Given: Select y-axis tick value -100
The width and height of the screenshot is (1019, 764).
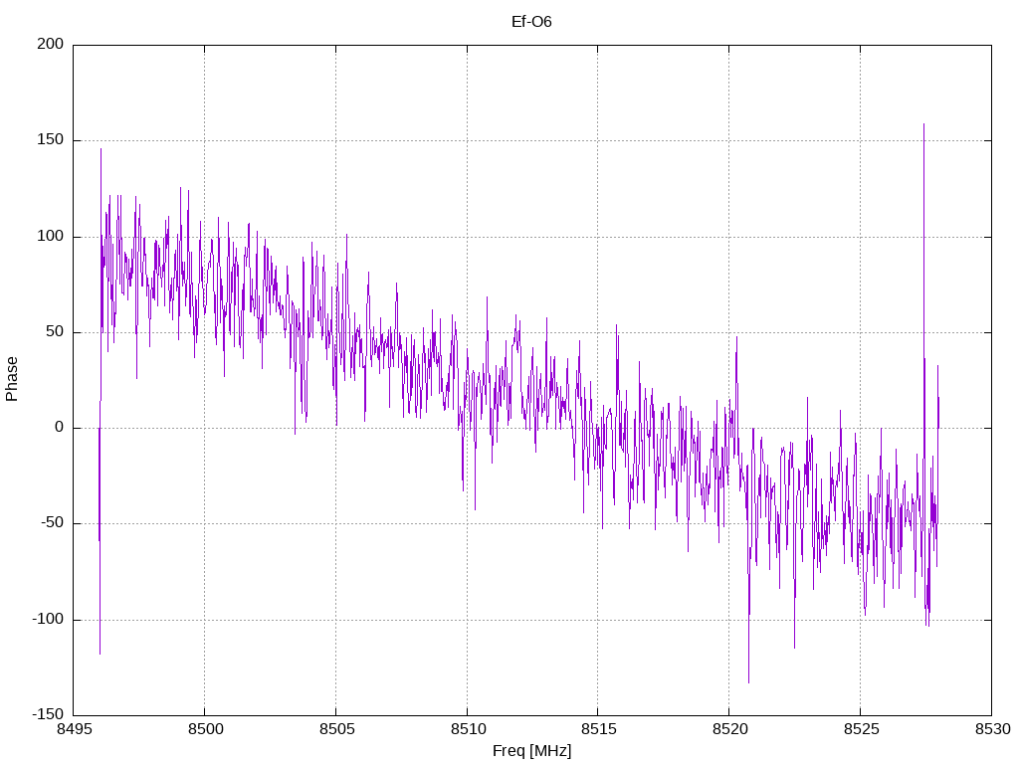Looking at the screenshot, I should click(x=49, y=619).
